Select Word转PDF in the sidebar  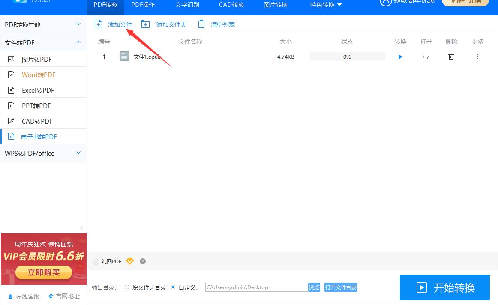43,75
